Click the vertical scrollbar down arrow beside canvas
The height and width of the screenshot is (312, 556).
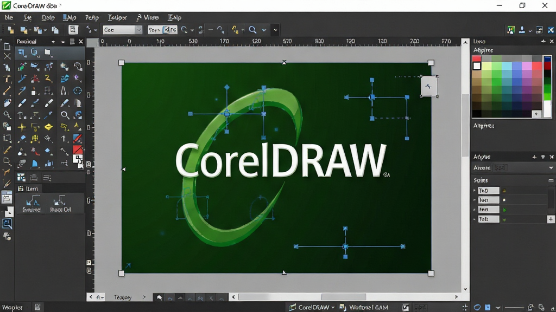465,289
